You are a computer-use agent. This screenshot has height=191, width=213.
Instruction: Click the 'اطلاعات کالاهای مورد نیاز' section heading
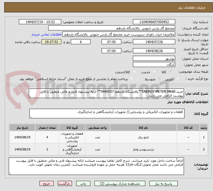point(188,102)
